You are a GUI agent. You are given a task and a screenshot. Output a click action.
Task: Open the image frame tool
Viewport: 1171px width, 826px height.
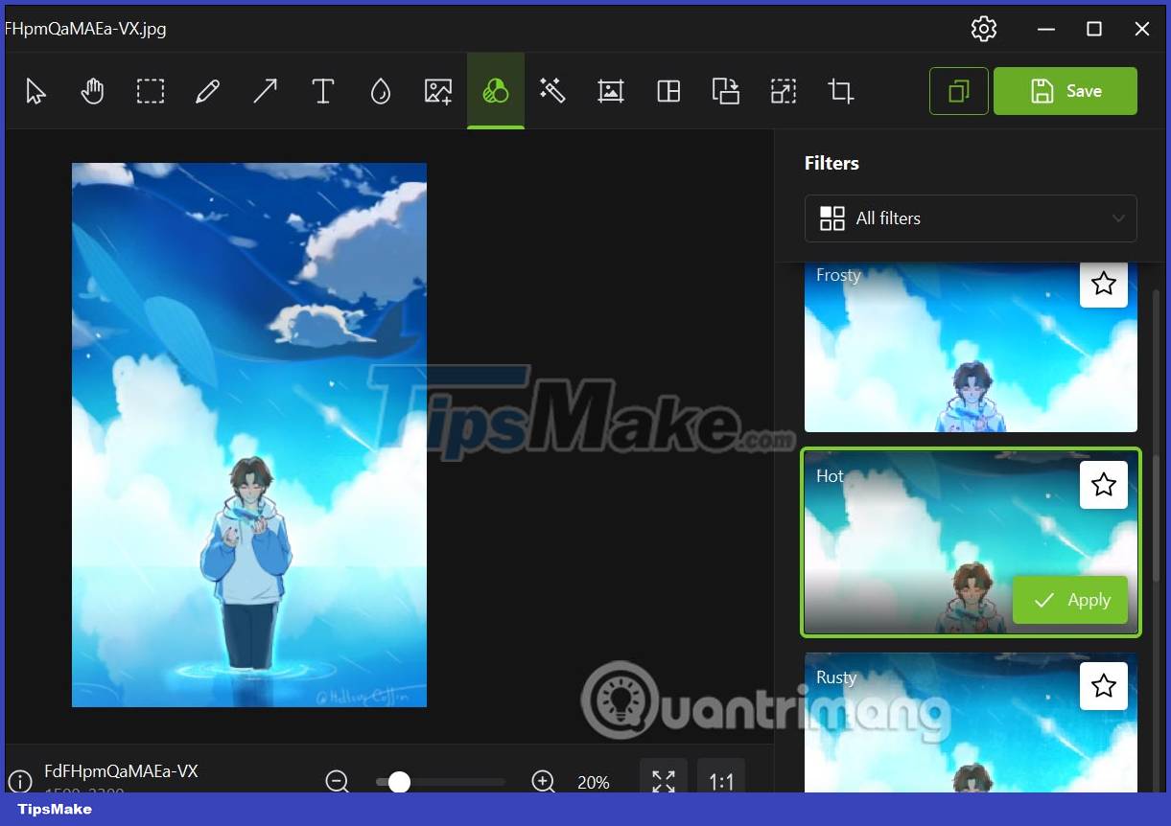click(x=610, y=90)
